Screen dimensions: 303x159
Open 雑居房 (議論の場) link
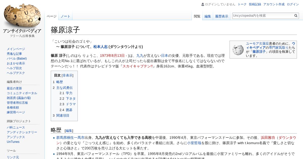point(19,98)
